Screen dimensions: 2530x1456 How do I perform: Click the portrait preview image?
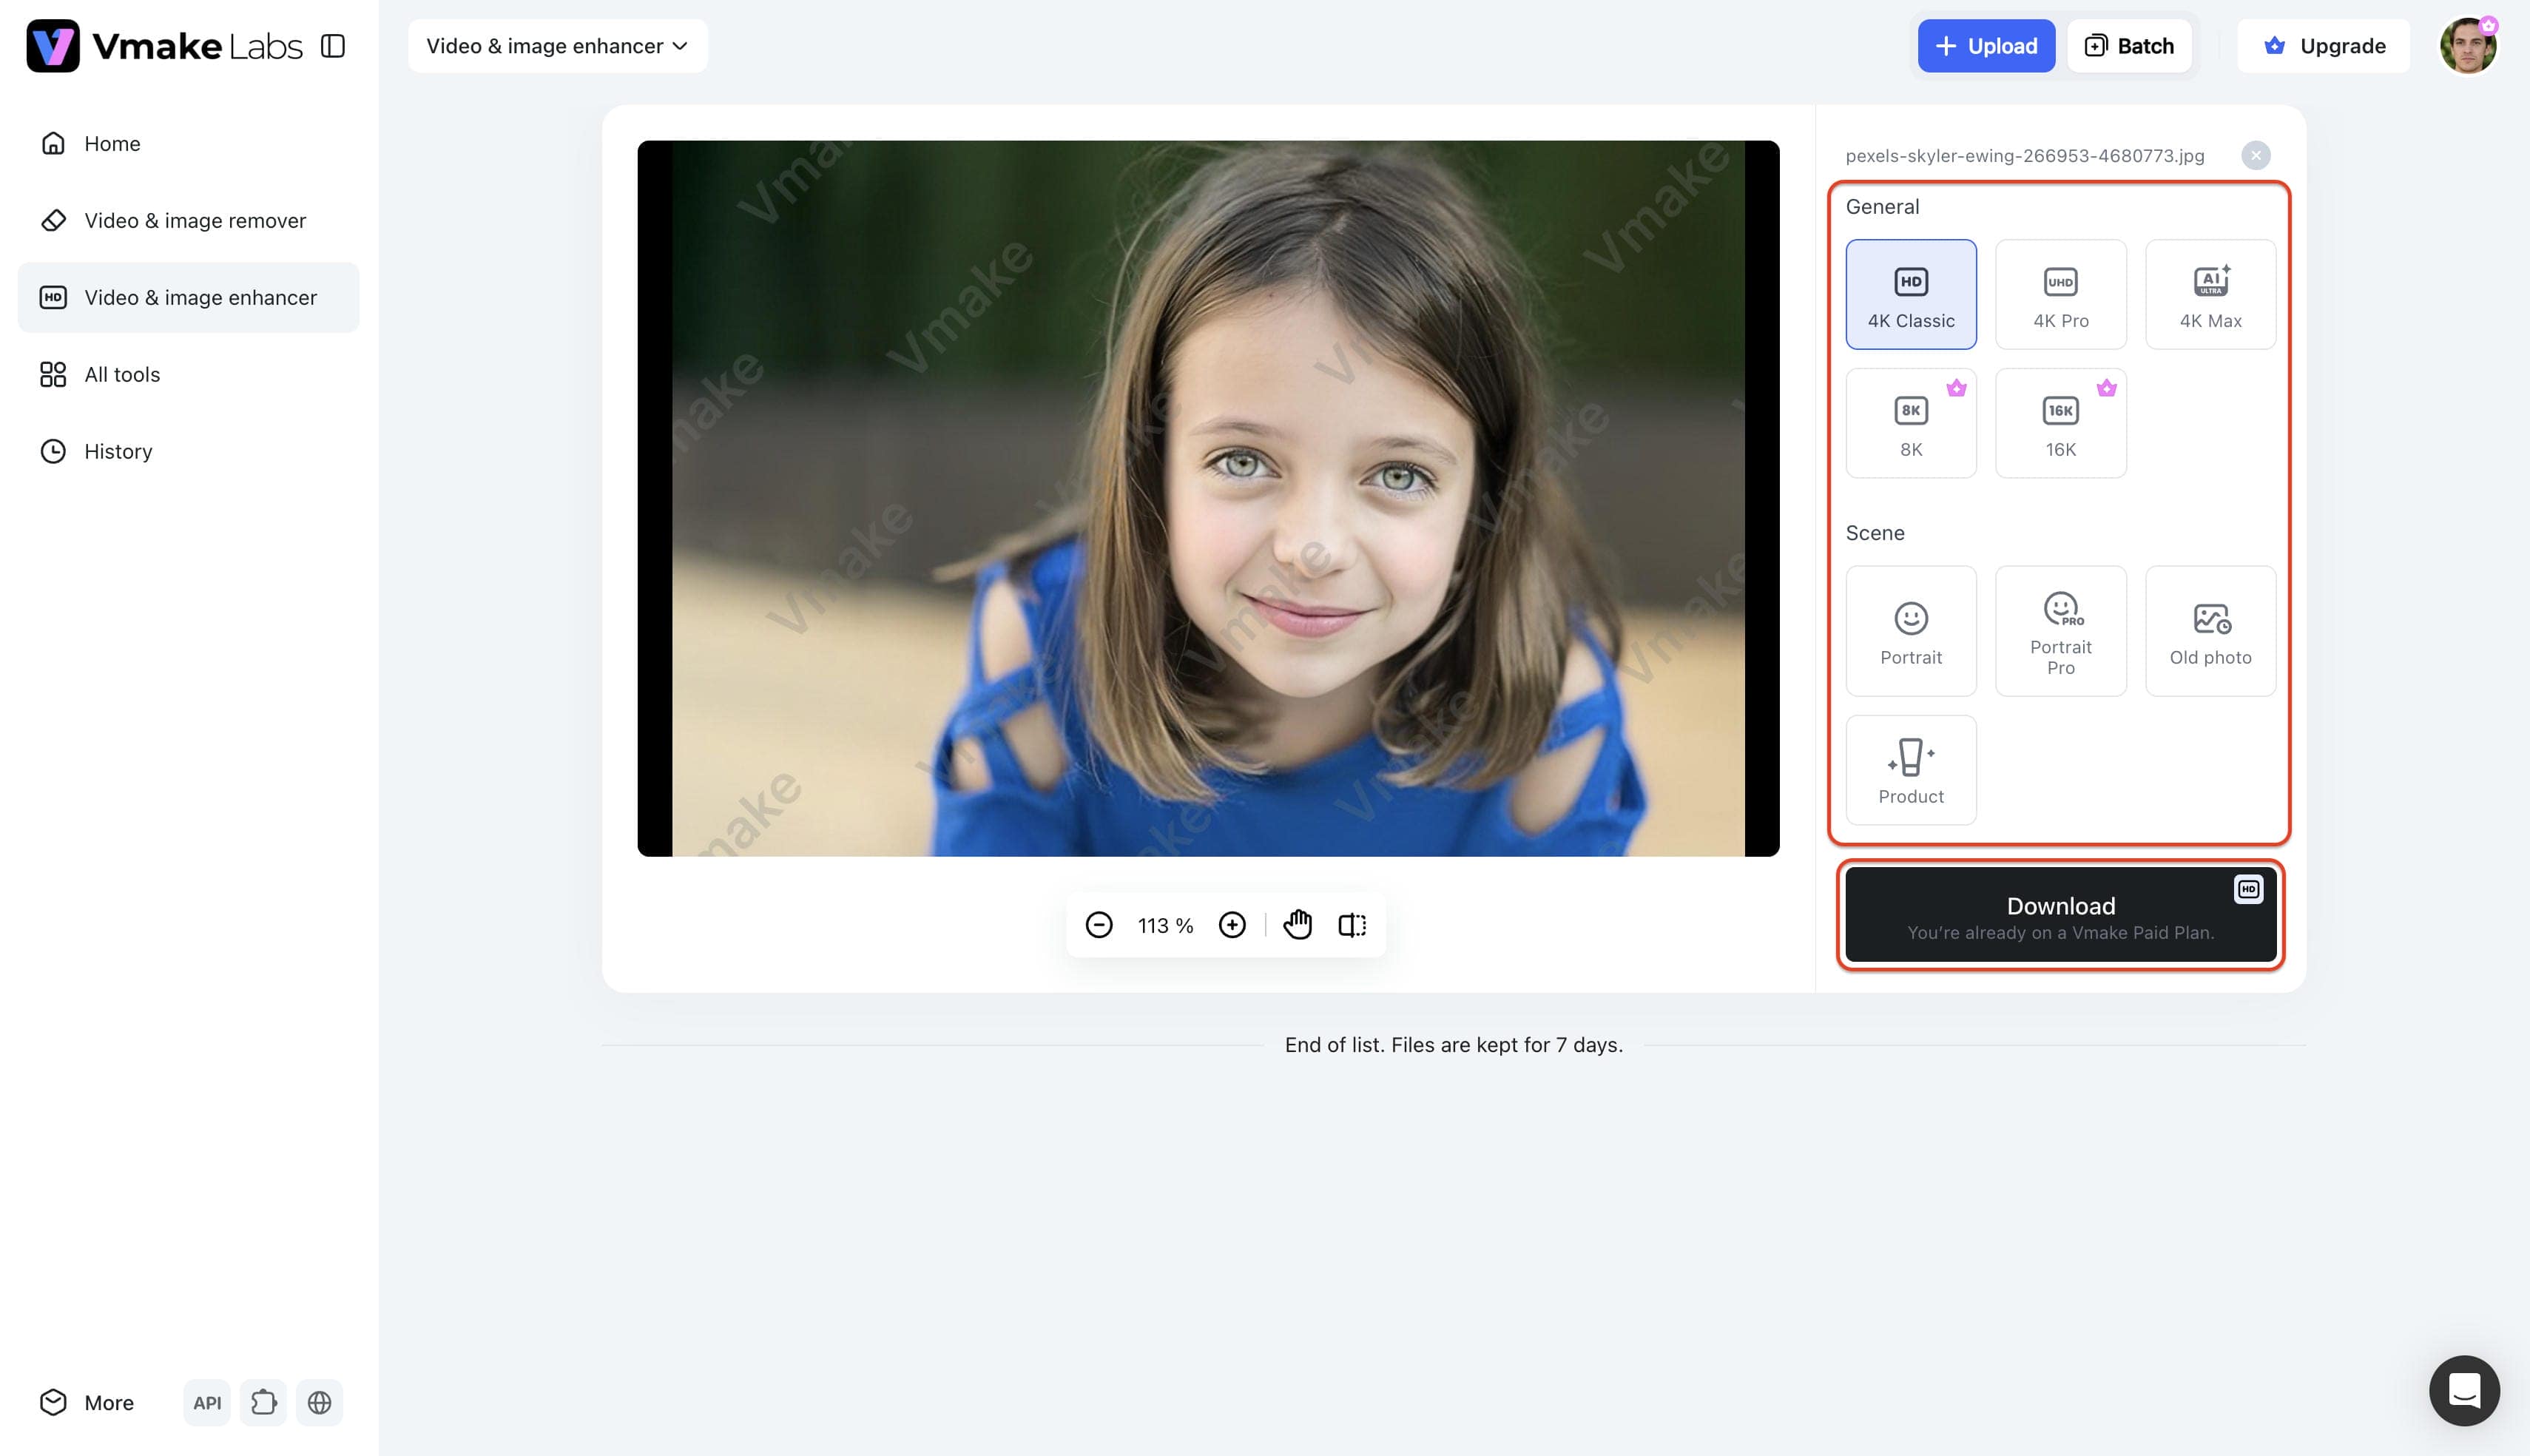1207,499
